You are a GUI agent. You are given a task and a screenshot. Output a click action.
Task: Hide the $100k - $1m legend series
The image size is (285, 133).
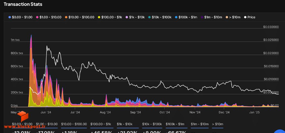pos(186,17)
